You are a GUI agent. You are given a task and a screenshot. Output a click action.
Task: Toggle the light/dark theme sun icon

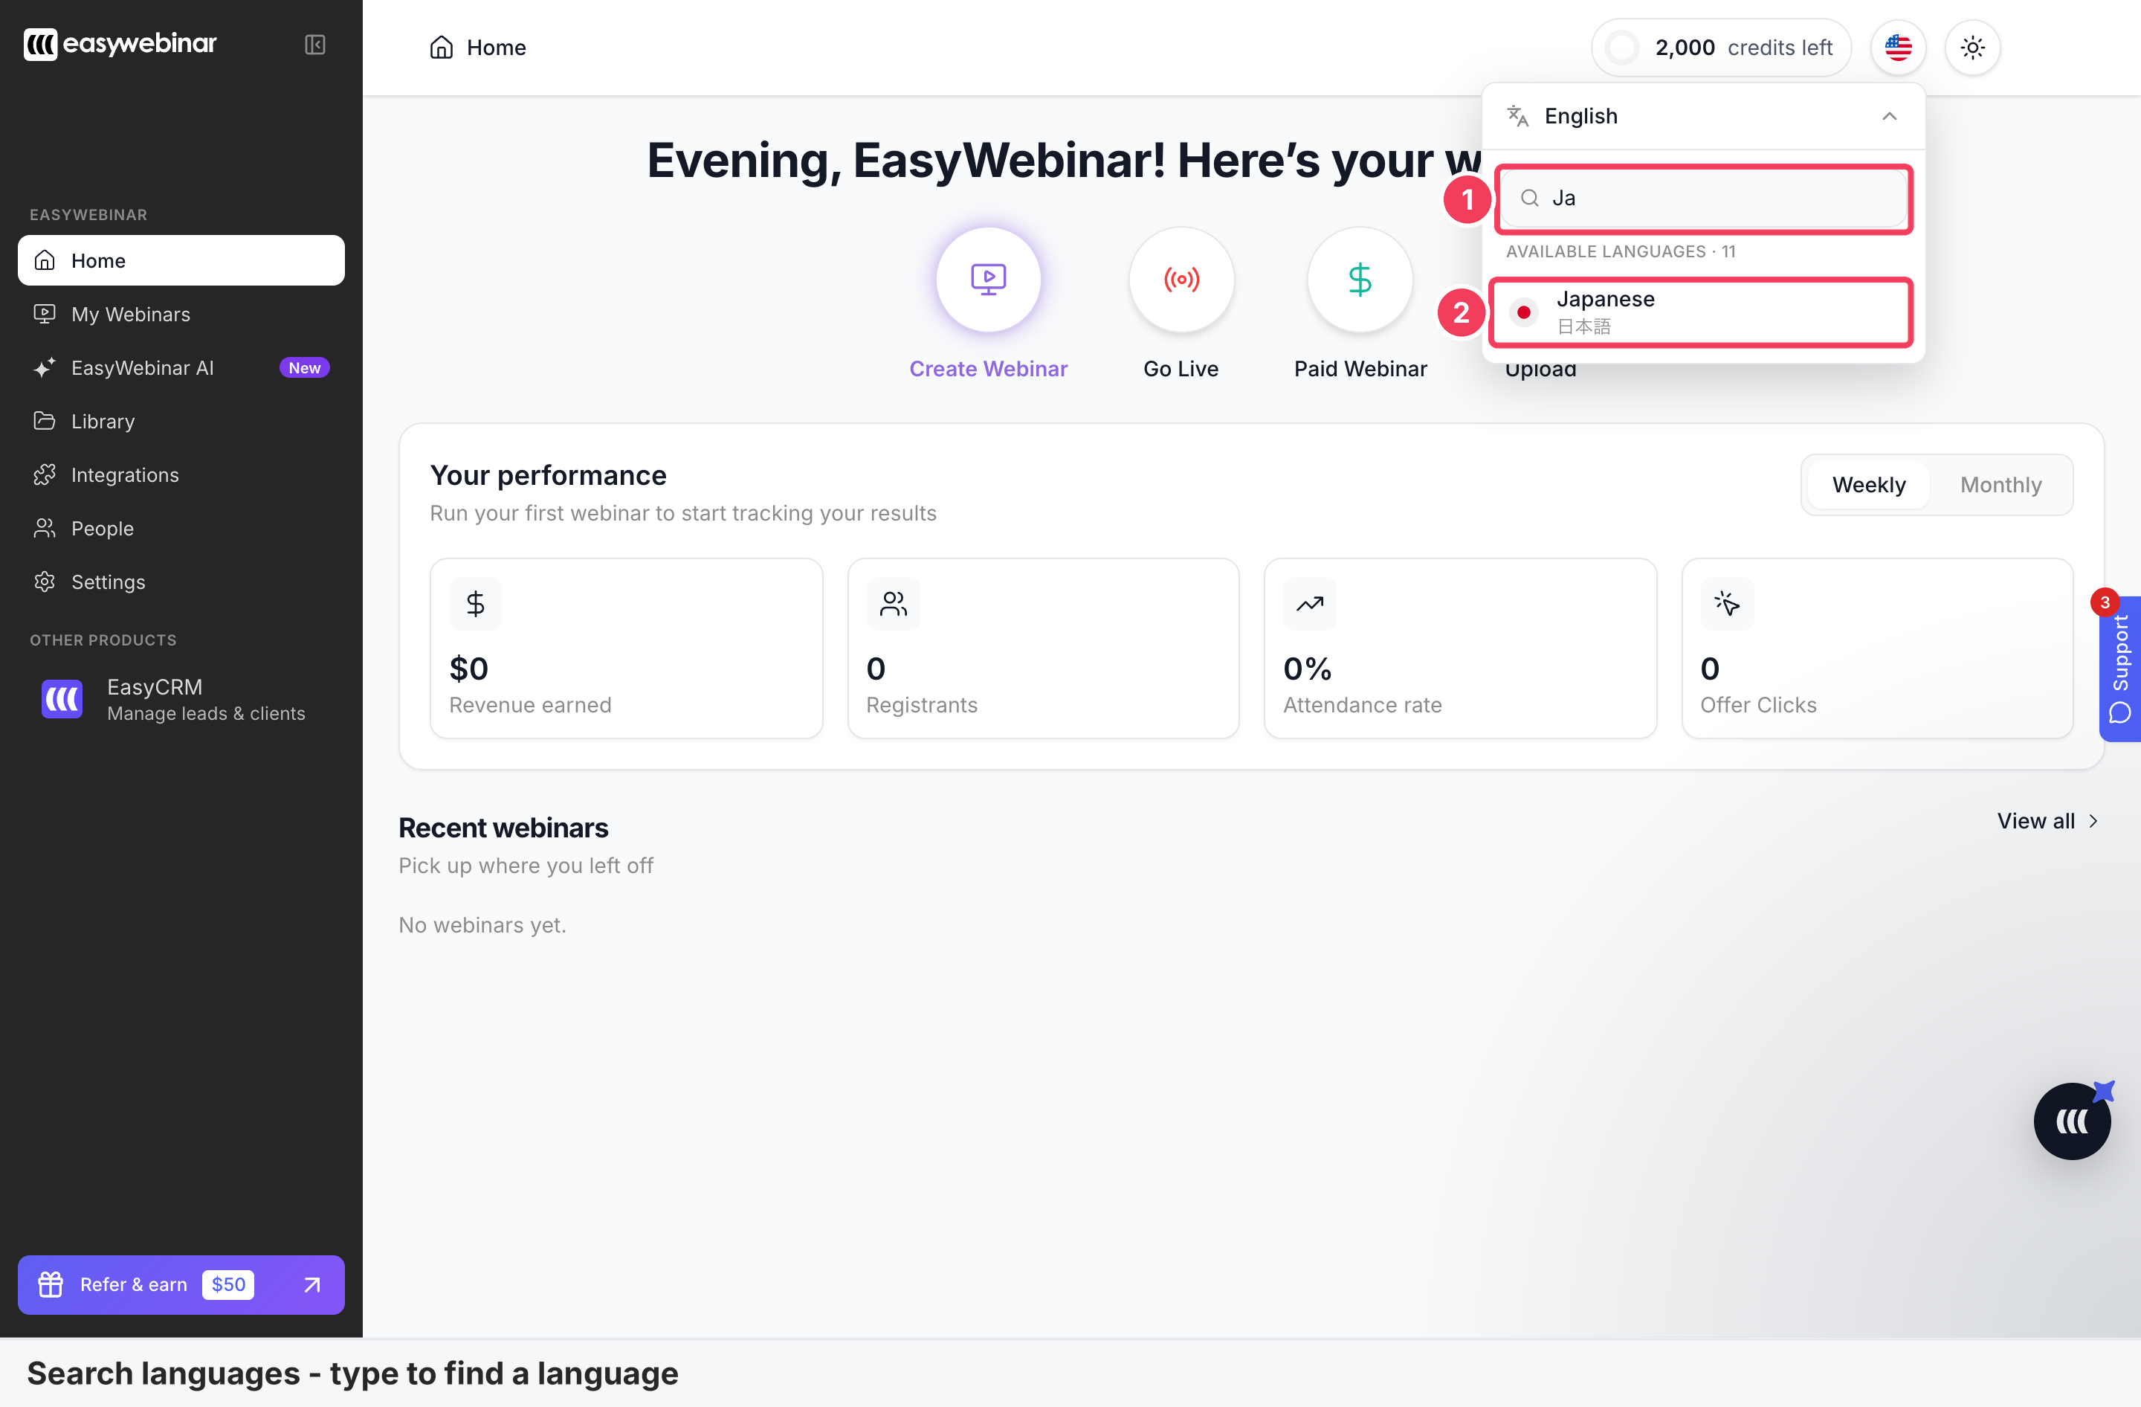coord(1972,48)
